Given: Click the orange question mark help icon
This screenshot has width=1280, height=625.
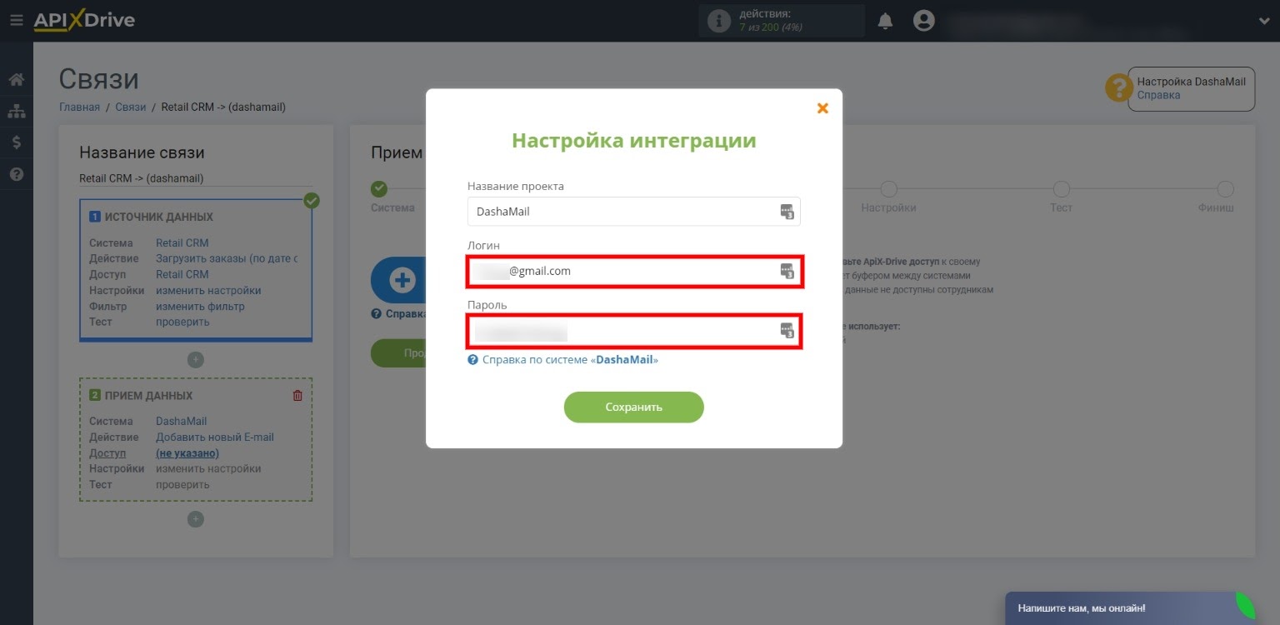Looking at the screenshot, I should (x=1118, y=88).
